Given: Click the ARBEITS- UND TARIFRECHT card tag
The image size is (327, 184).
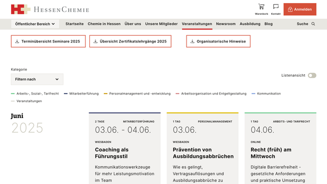Looking at the screenshot, I should (x=292, y=122).
